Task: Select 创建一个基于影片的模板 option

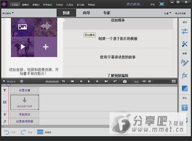Action: pyautogui.click(x=118, y=39)
